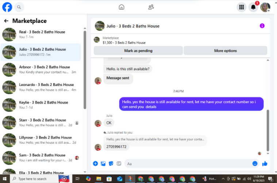Open File Explorer from taskbar

[99, 179]
